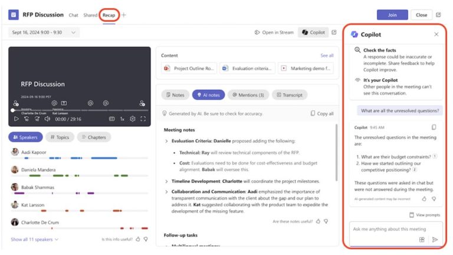Viewport: 453px width, 255px height.
Task: Expand Timeline Development note
Action: [x=166, y=181]
